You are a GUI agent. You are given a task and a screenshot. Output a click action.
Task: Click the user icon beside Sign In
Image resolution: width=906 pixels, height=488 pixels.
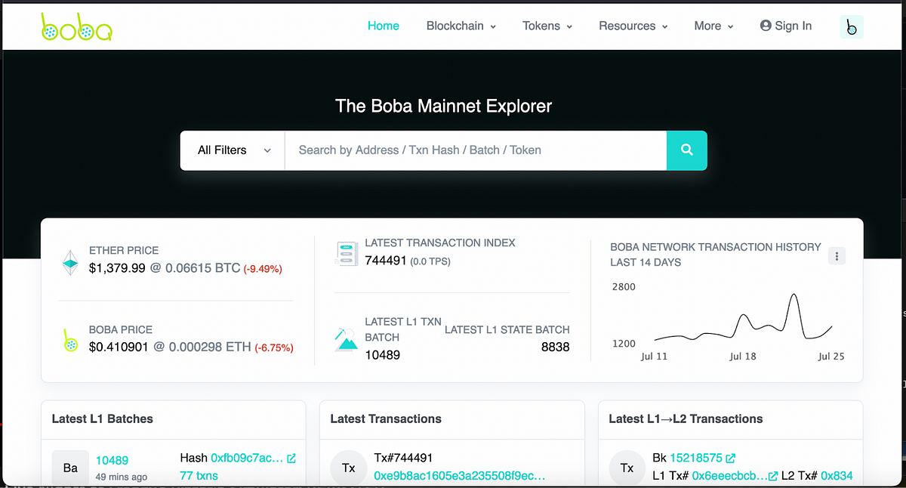tap(766, 26)
